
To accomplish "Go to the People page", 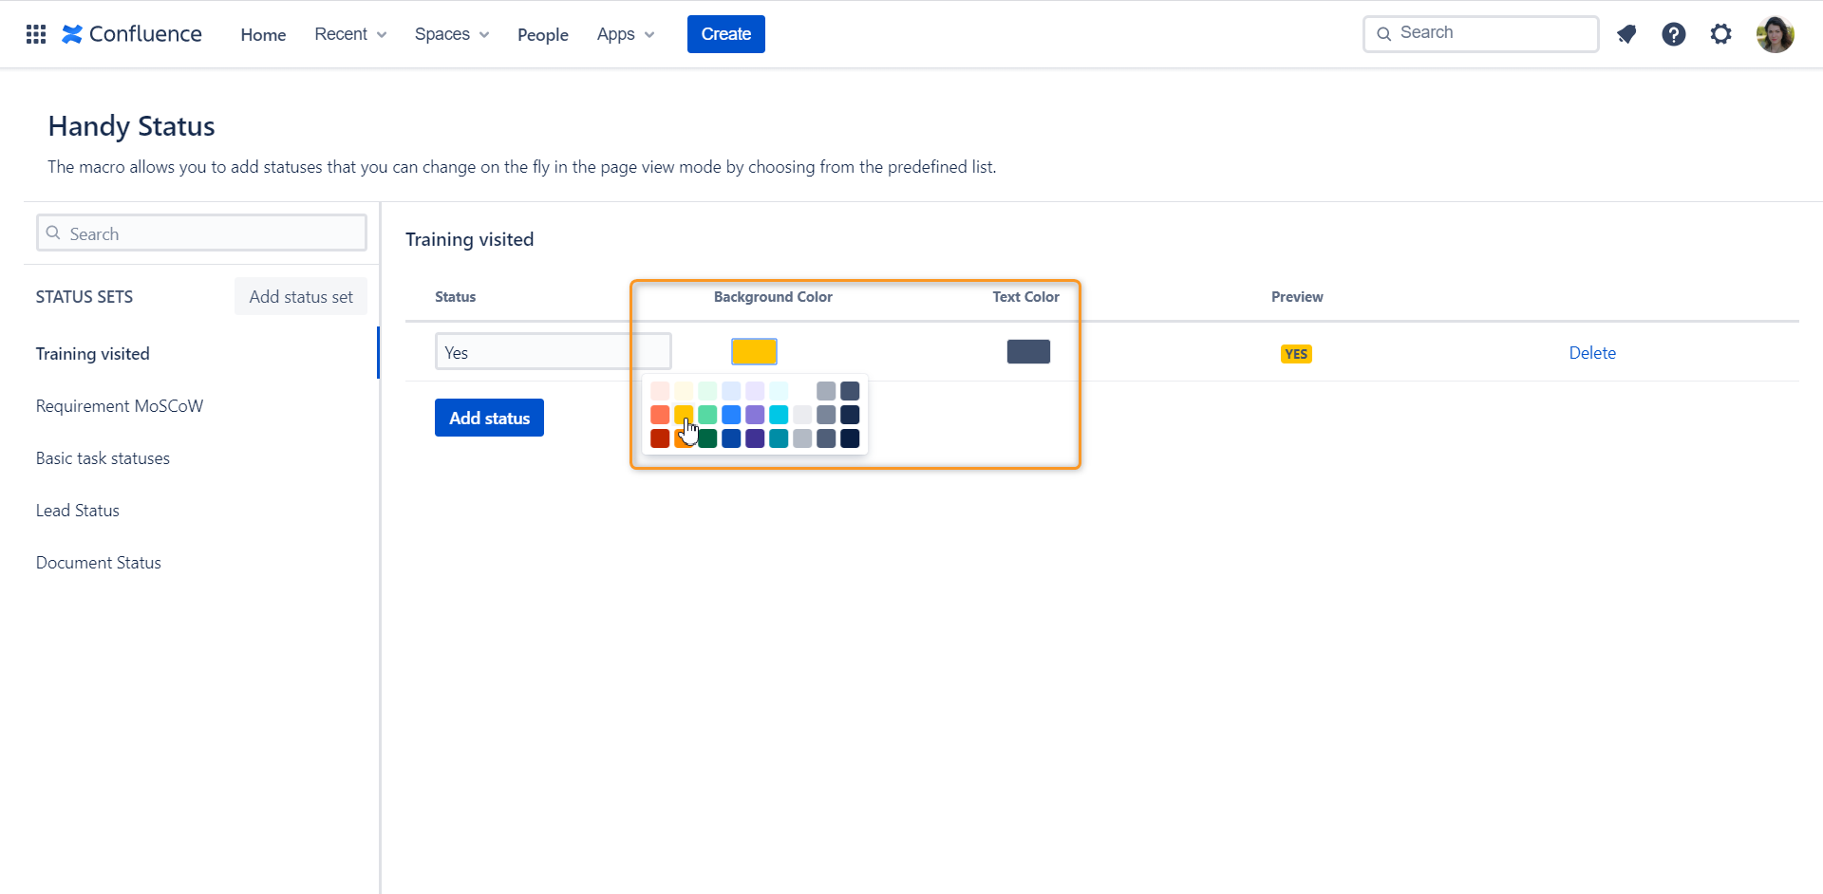I will (x=542, y=34).
